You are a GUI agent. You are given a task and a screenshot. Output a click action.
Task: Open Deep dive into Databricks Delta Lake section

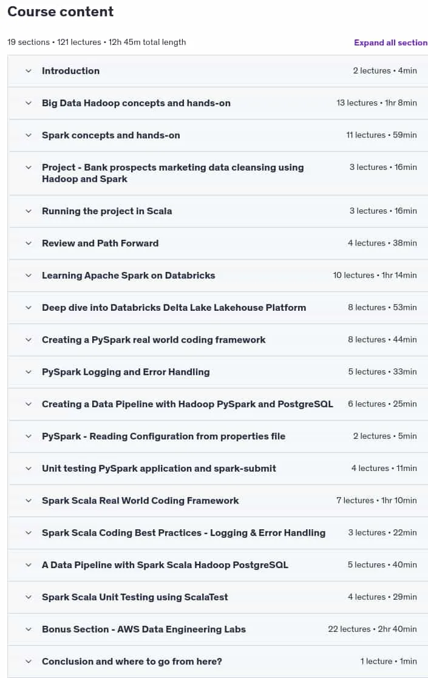click(174, 307)
